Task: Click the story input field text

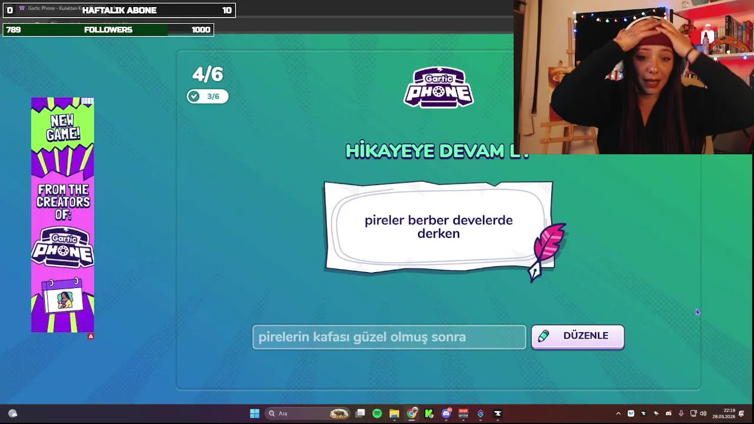Action: pos(389,337)
